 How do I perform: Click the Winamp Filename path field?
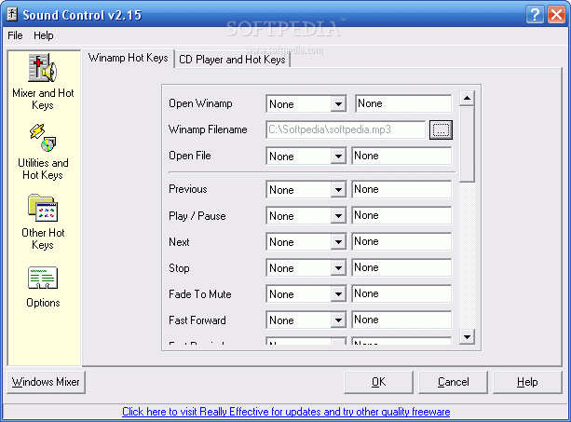point(346,129)
